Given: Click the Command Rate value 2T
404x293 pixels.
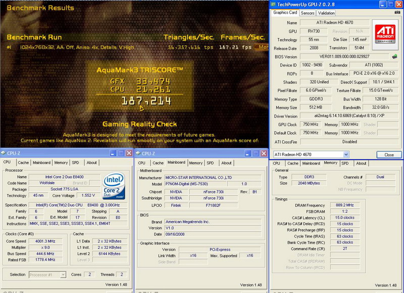Looking at the screenshot, I should point(345,249).
